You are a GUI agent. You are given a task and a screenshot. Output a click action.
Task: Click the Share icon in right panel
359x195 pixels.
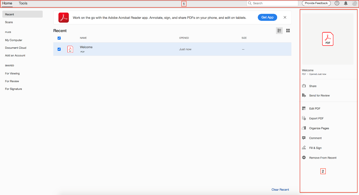304,86
